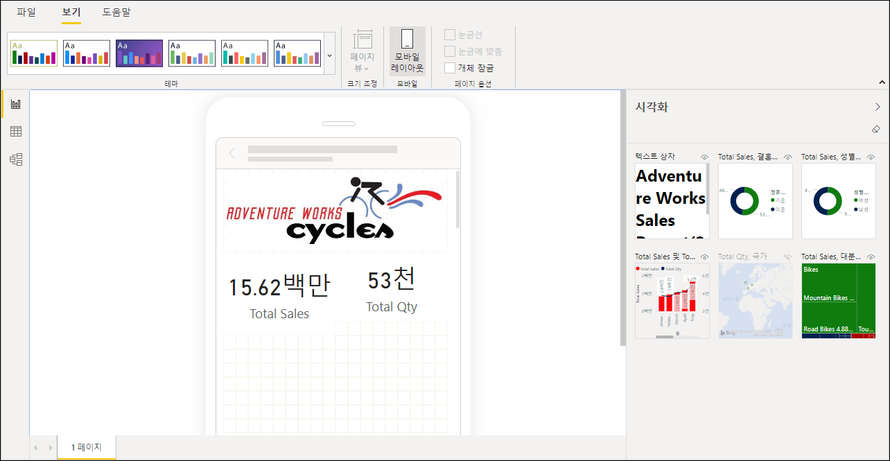Viewport: 890px width, 461px height.
Task: Toggle visibility eye of Total Qty, 국가 visual
Action: 788,257
